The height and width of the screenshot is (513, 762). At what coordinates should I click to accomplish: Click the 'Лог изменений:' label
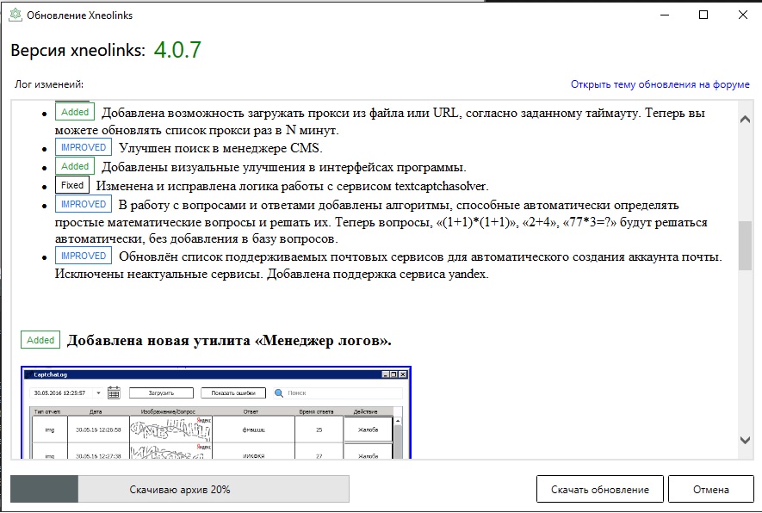click(x=48, y=84)
